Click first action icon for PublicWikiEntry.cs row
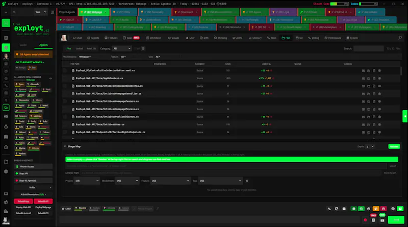This screenshot has height=227, width=408. 364,117
